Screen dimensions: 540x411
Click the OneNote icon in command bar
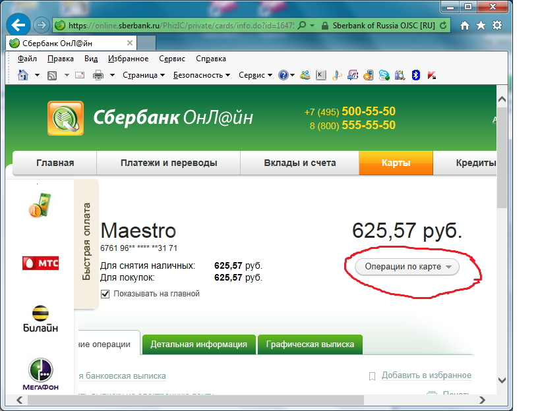coord(352,75)
